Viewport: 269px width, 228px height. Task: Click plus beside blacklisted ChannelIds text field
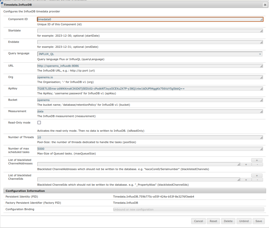(x=246, y=180)
